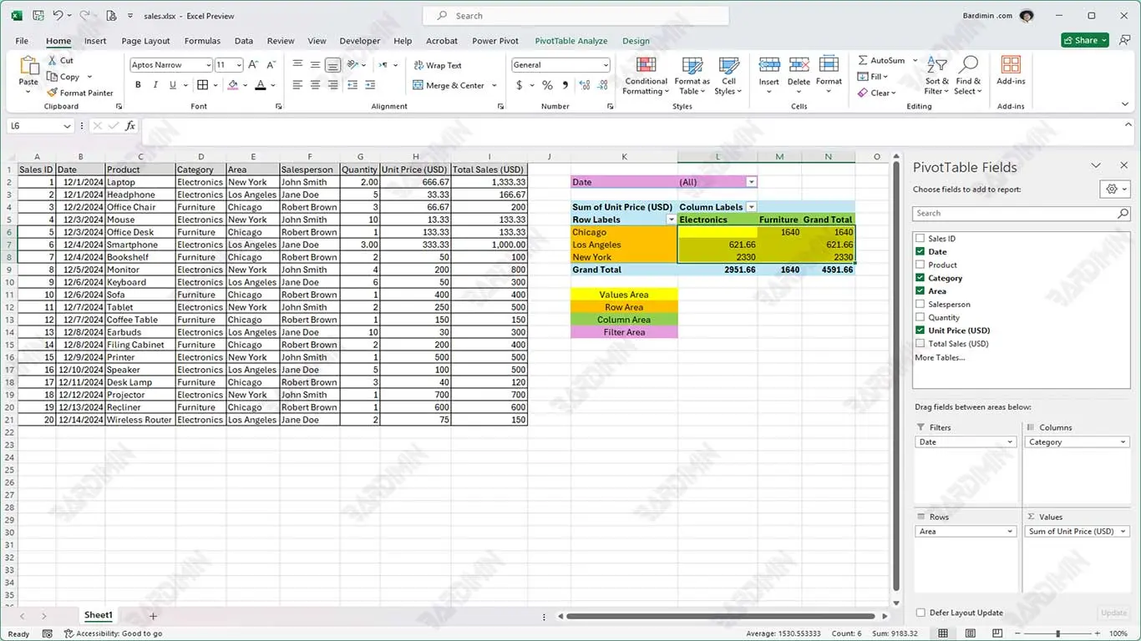Screen dimensions: 1141x641
Task: Open the font name dropdown Aptos Narrow
Action: [208, 65]
